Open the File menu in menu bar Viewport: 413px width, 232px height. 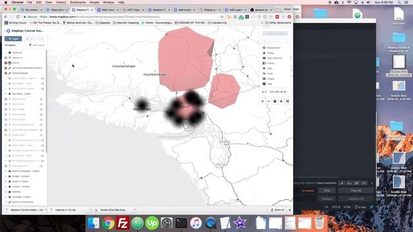tap(30, 3)
